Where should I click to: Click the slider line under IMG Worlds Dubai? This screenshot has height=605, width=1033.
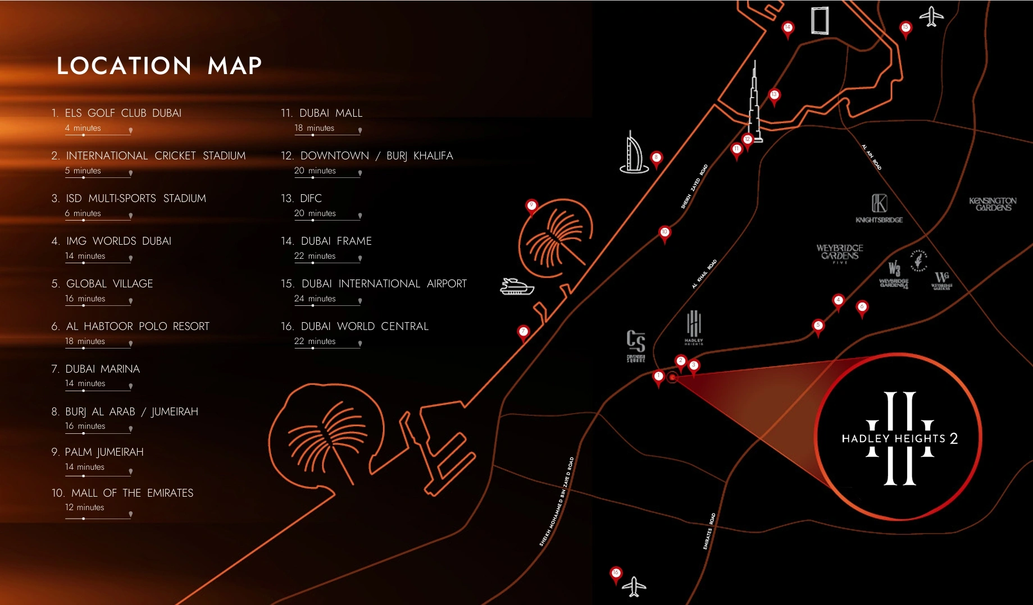(98, 263)
